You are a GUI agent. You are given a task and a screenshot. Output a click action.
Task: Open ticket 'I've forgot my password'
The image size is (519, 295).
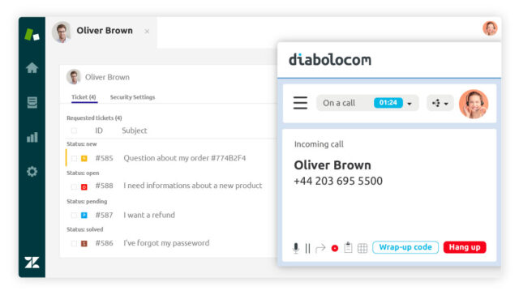pos(166,243)
